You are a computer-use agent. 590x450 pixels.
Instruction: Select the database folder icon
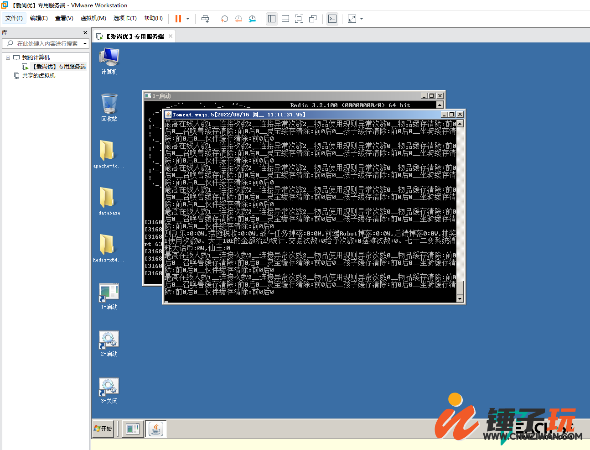[109, 201]
